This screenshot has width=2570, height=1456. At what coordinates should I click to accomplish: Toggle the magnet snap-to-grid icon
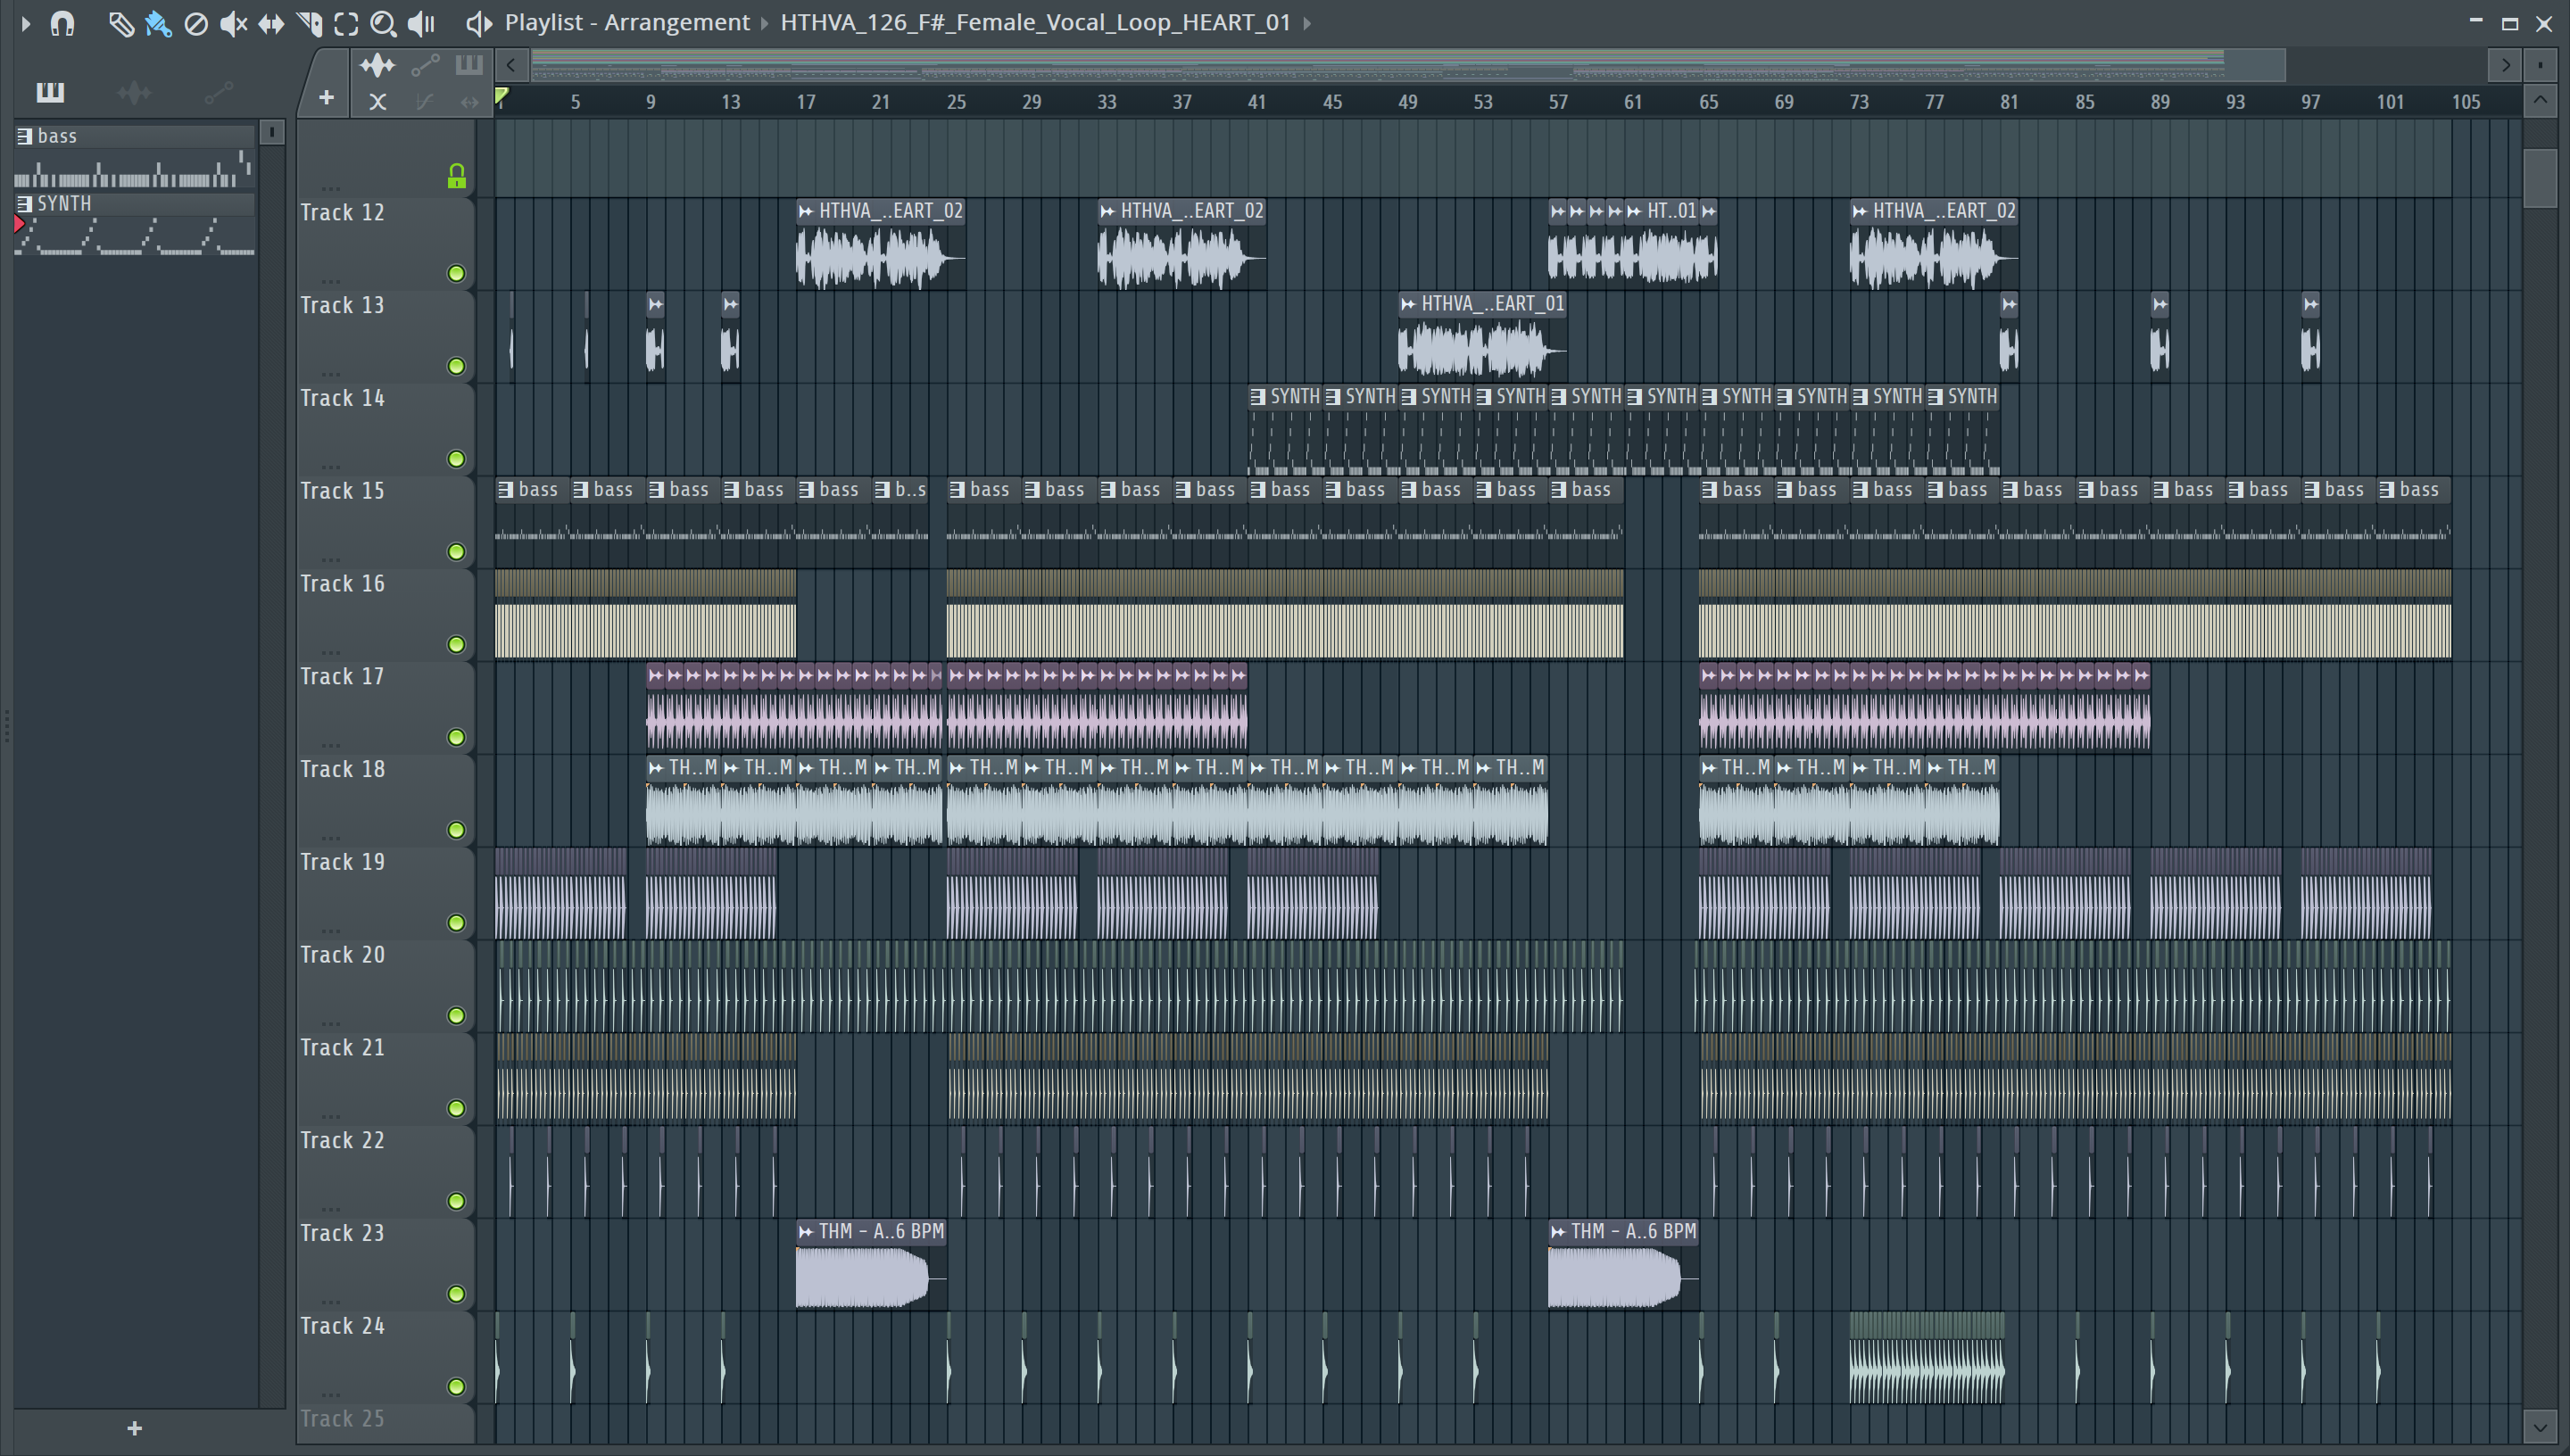click(x=62, y=23)
